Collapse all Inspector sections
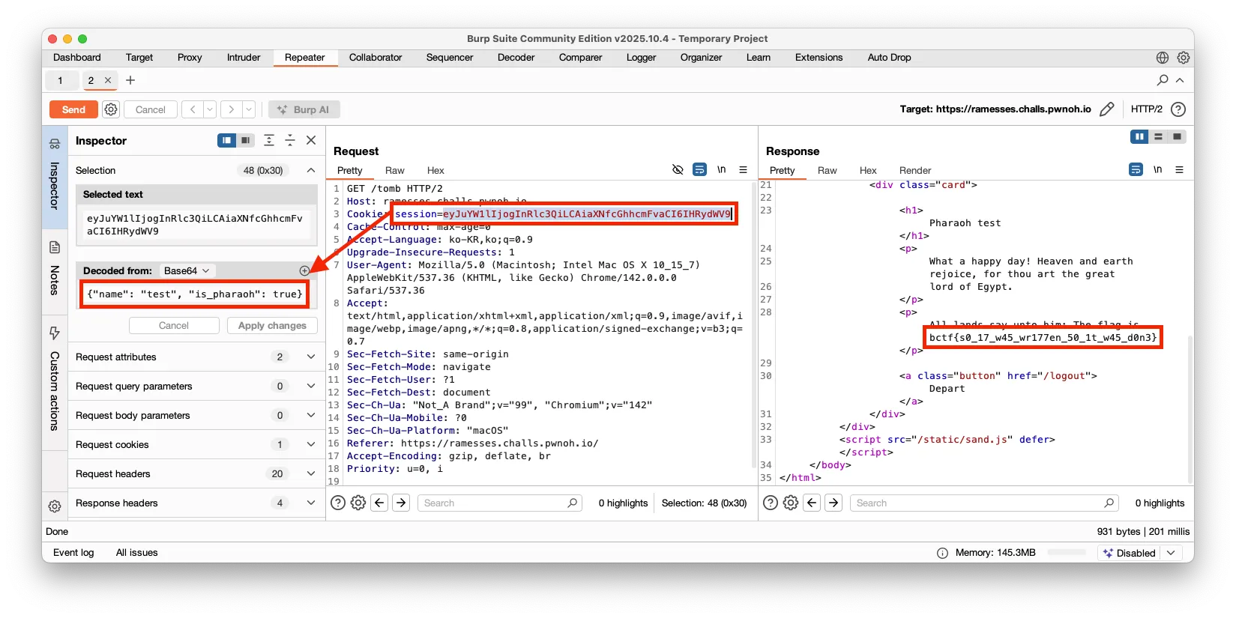 click(x=290, y=140)
